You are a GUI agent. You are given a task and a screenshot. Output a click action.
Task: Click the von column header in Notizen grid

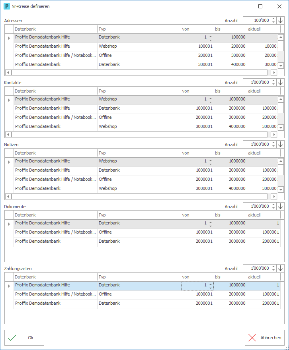[197, 153]
